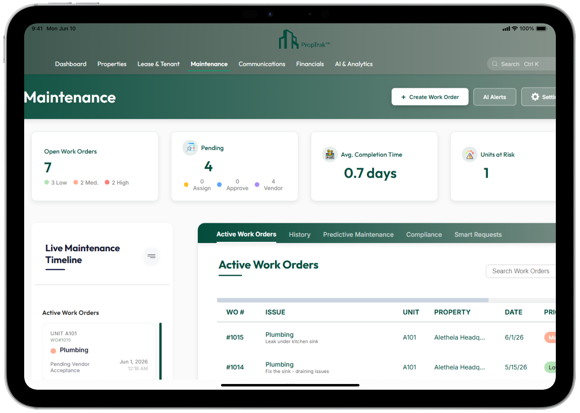The width and height of the screenshot is (580, 413).
Task: Click the red High priority dot
Action: point(107,182)
